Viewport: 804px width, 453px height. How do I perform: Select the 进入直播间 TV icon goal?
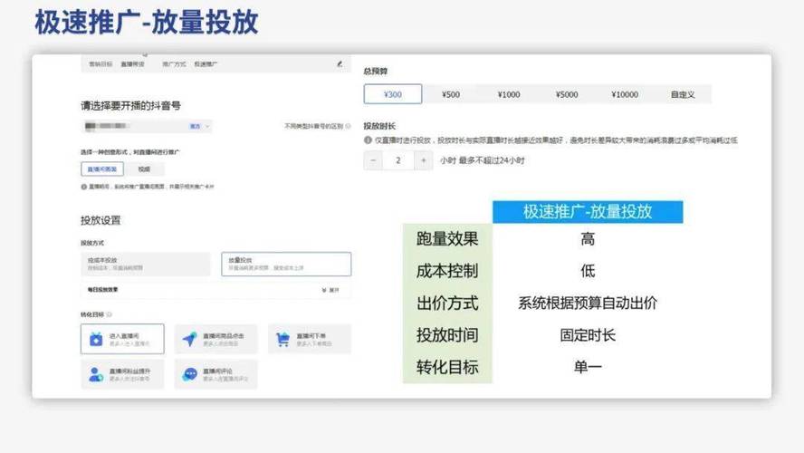click(122, 339)
